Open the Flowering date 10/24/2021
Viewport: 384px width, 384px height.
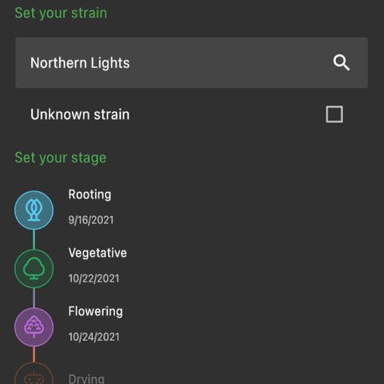point(94,337)
